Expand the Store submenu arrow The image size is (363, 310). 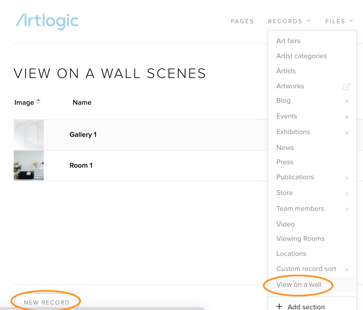[347, 194]
